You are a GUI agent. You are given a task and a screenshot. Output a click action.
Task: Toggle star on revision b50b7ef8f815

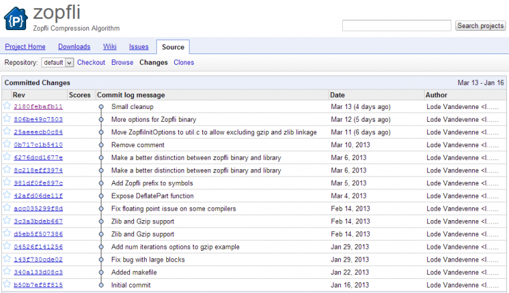7,284
